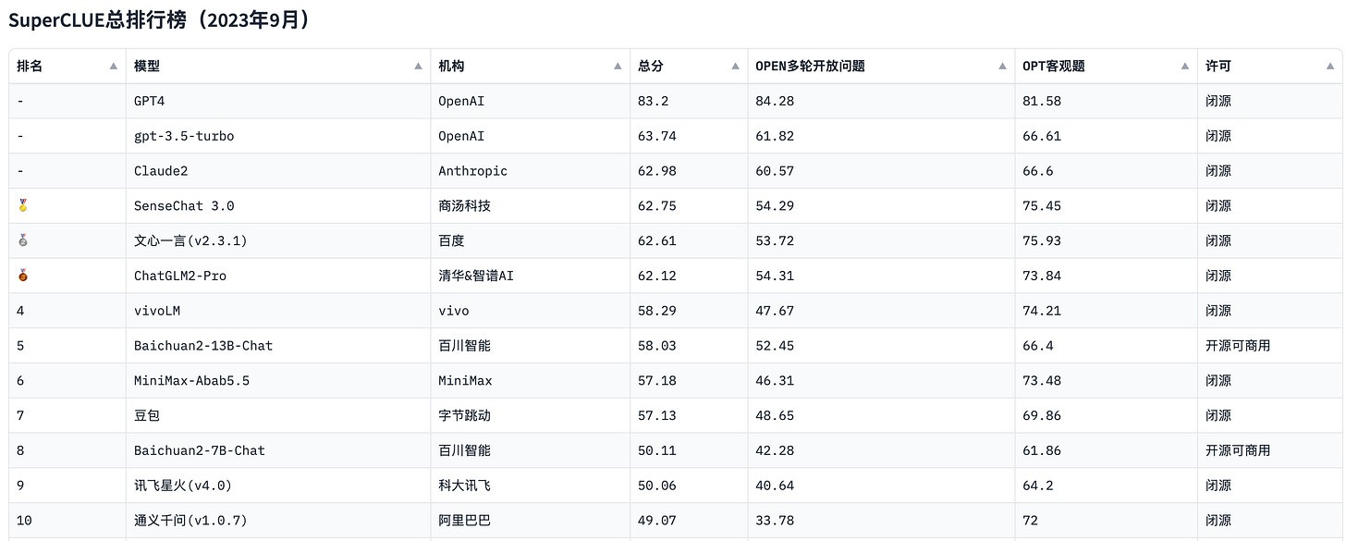Click the 许可 column header
This screenshot has height=541, width=1346.
1270,67
